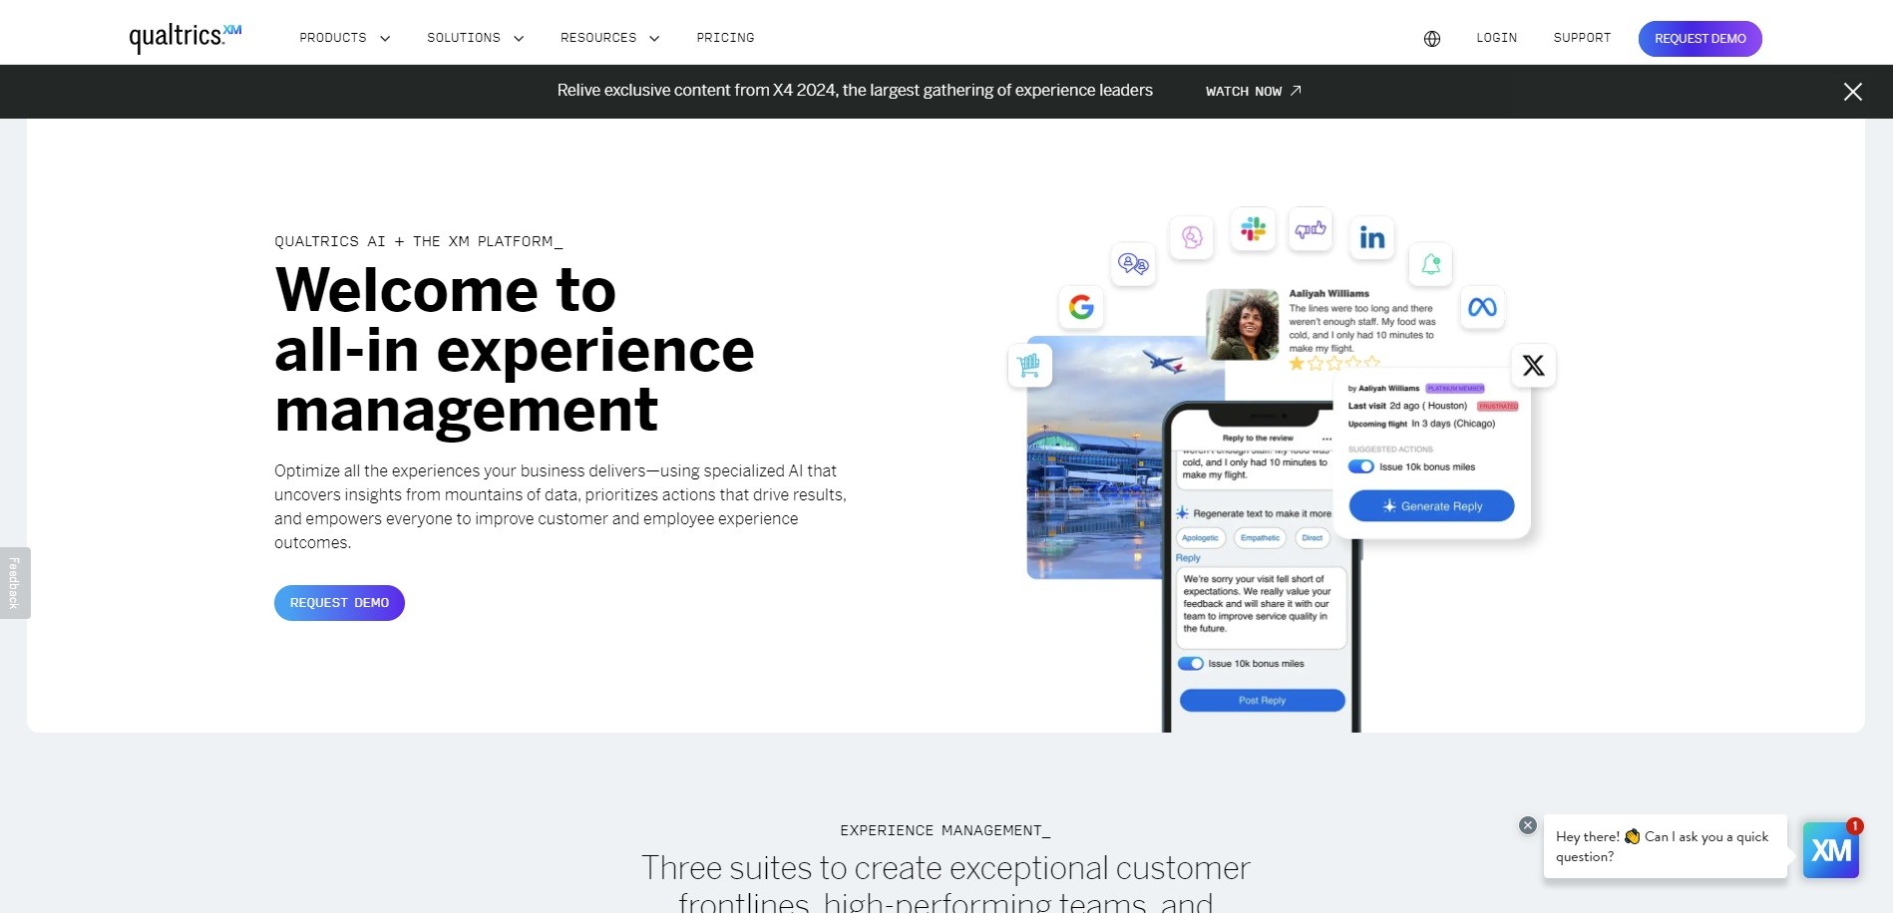
Task: Click the thumbs up/down icon tile
Action: [x=1311, y=229]
